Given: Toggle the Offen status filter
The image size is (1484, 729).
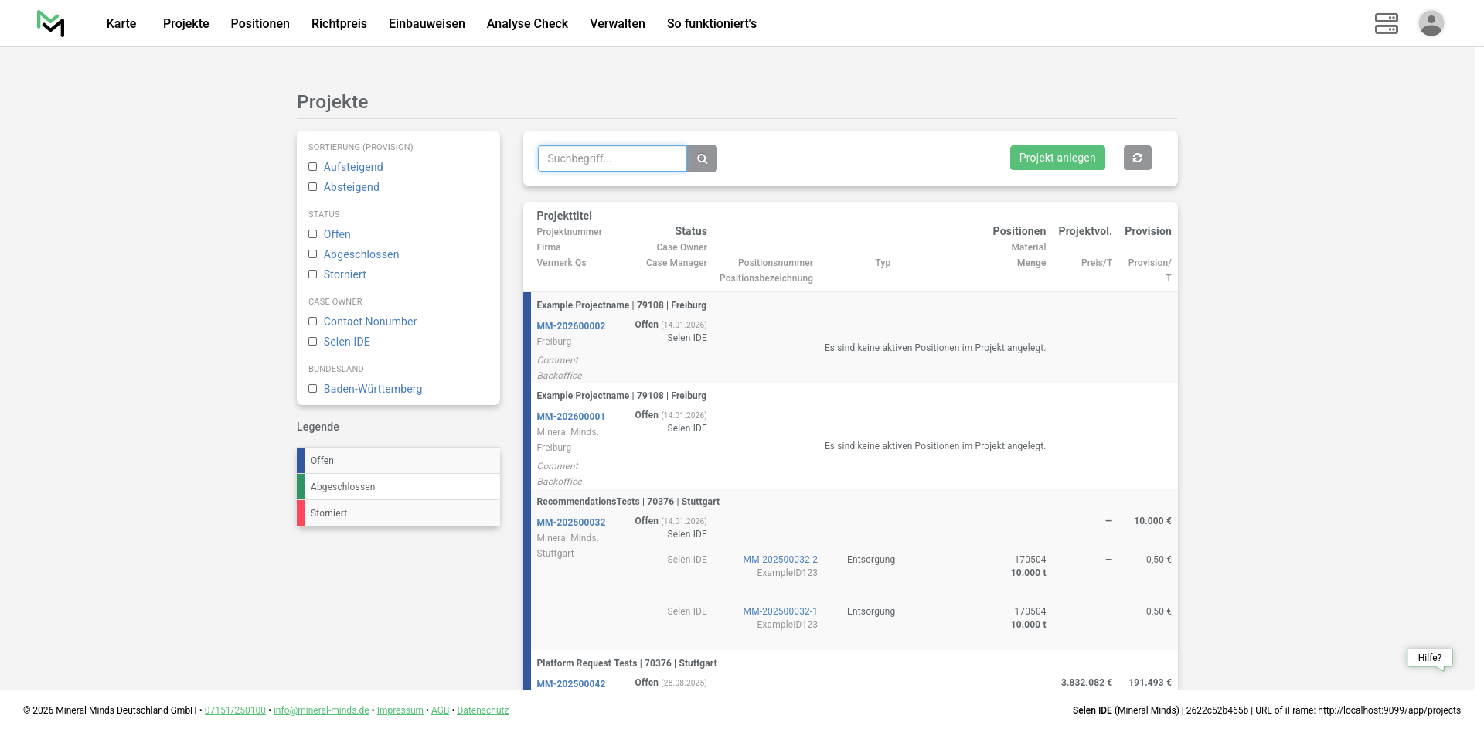Looking at the screenshot, I should point(313,234).
